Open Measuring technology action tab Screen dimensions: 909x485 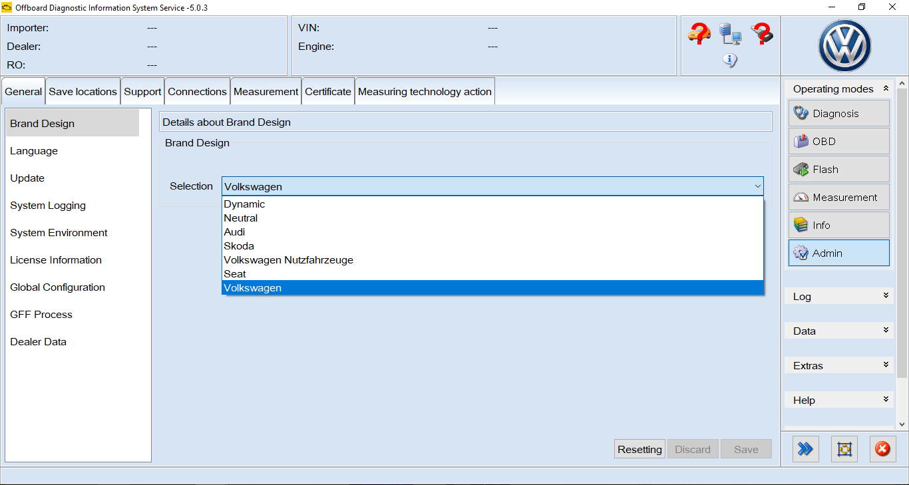point(425,92)
